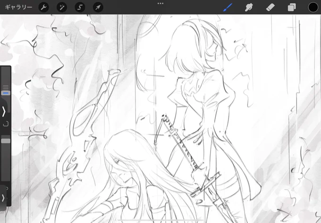
Task: Open the Layers panel
Action: tap(292, 8)
